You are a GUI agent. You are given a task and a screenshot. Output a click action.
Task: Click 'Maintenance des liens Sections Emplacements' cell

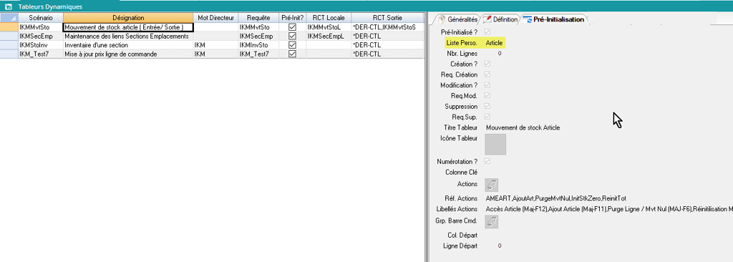tap(128, 37)
